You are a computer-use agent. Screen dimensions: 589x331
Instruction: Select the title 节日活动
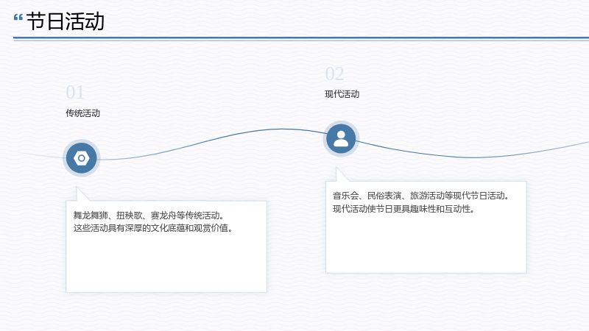click(x=66, y=21)
